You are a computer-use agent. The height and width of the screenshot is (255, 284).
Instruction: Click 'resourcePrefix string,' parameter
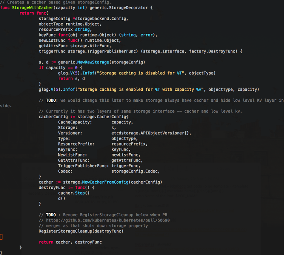[65, 30]
